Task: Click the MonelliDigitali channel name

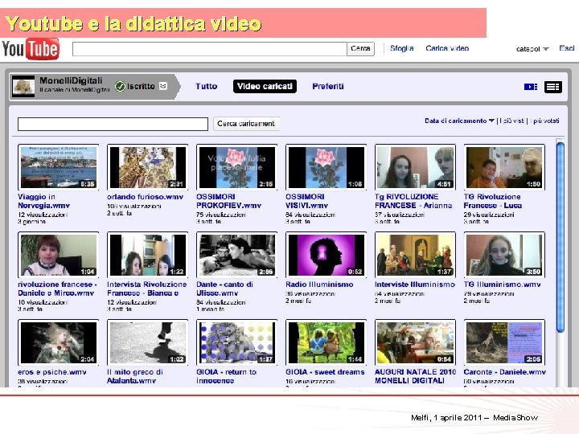Action: click(71, 80)
